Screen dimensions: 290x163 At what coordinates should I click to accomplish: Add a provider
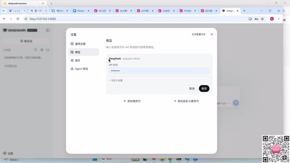click(132, 101)
